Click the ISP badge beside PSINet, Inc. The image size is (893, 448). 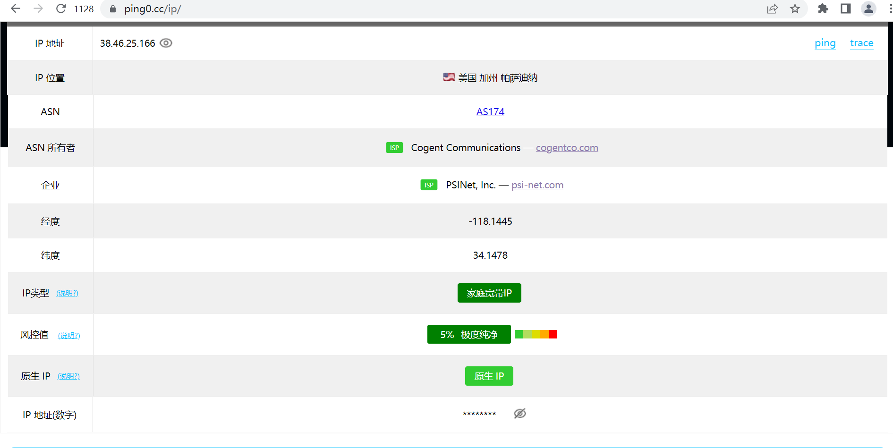pyautogui.click(x=429, y=185)
